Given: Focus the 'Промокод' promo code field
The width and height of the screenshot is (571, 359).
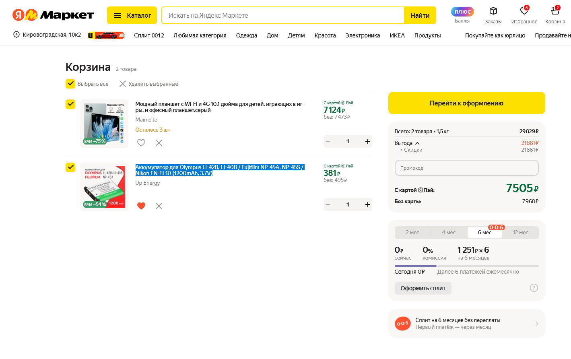Looking at the screenshot, I should (466, 168).
